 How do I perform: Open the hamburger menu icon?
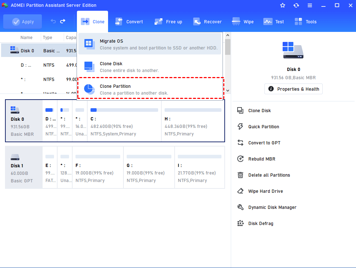[x=310, y=5]
